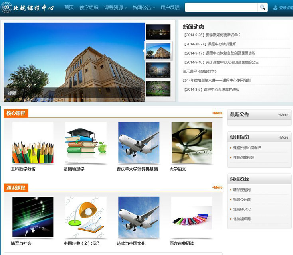Viewport: 293px width, 255px height.
Task: Expand +More in the 通识课程 section
Action: 217,188
